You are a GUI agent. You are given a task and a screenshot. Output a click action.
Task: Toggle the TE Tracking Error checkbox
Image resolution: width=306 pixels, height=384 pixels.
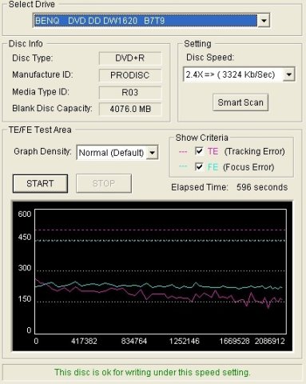pos(199,151)
